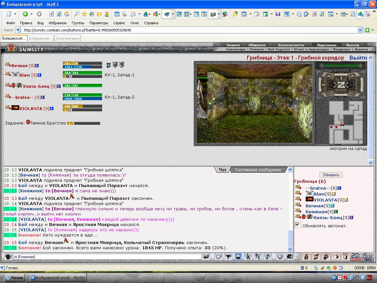Open the Home page icon

67,14
